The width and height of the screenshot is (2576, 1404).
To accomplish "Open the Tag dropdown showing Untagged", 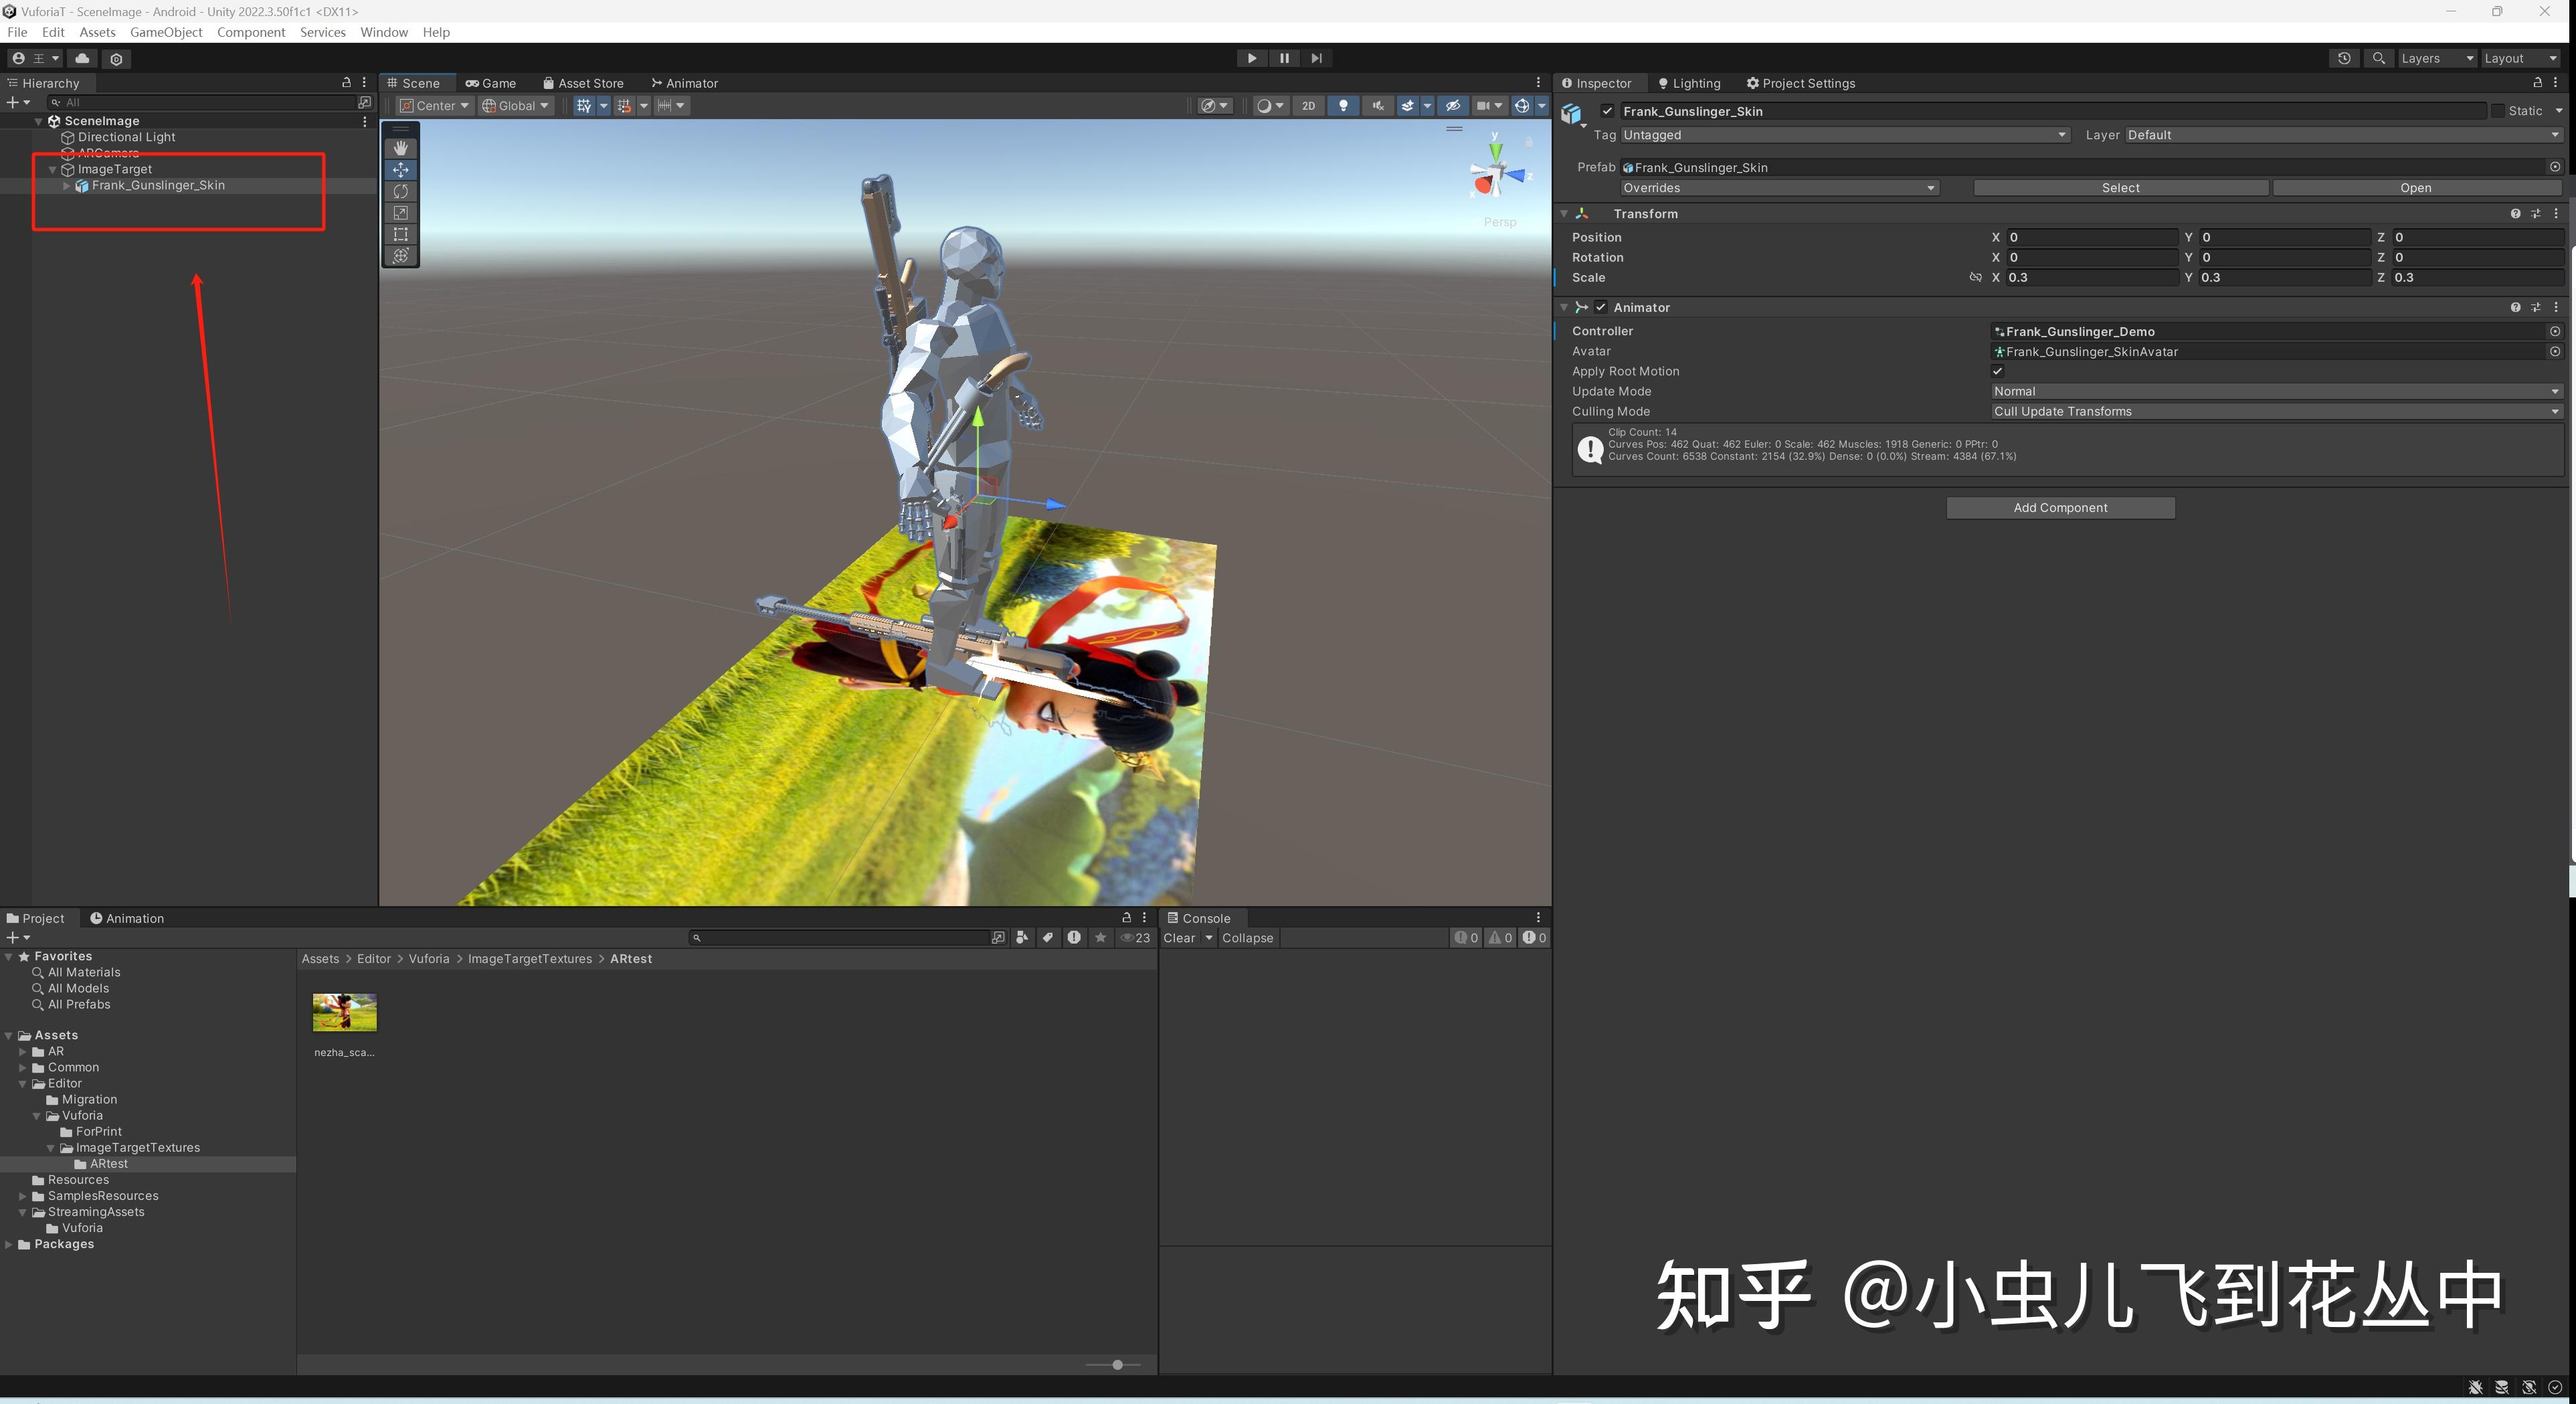I will tap(1845, 135).
